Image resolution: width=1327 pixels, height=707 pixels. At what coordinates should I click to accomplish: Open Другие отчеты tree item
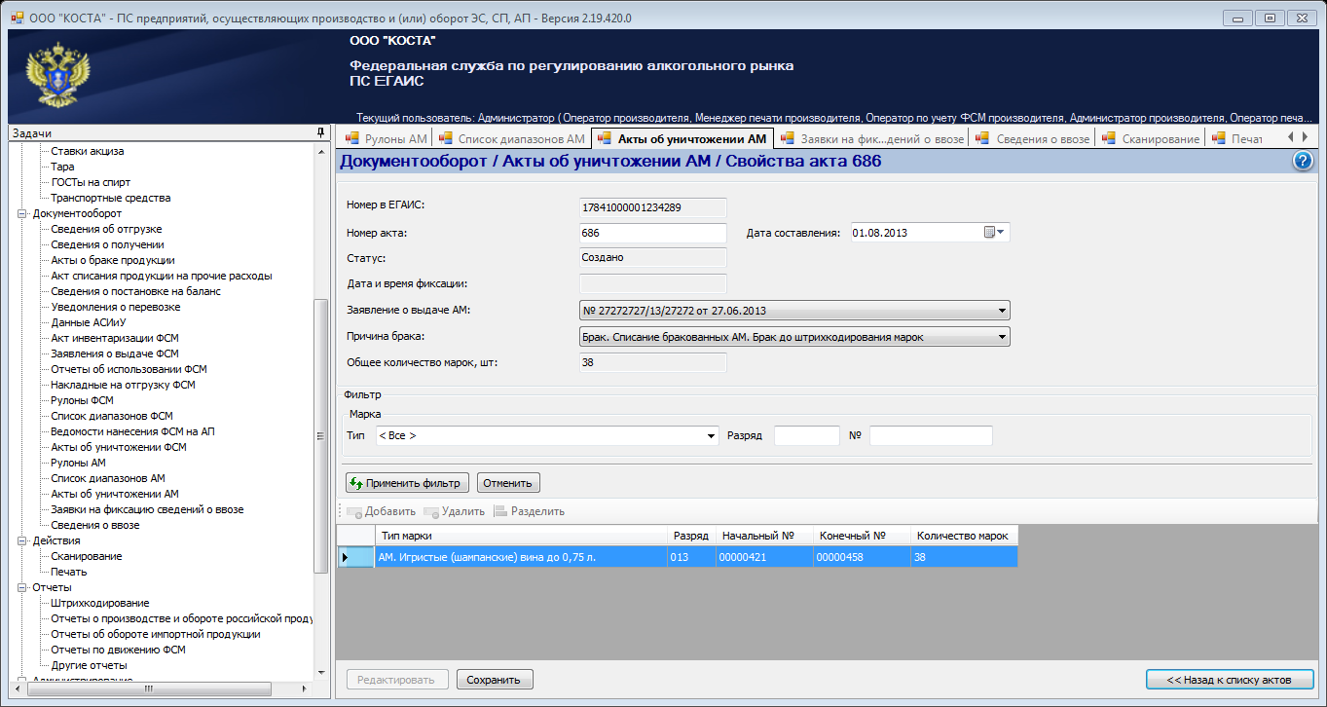coord(89,665)
